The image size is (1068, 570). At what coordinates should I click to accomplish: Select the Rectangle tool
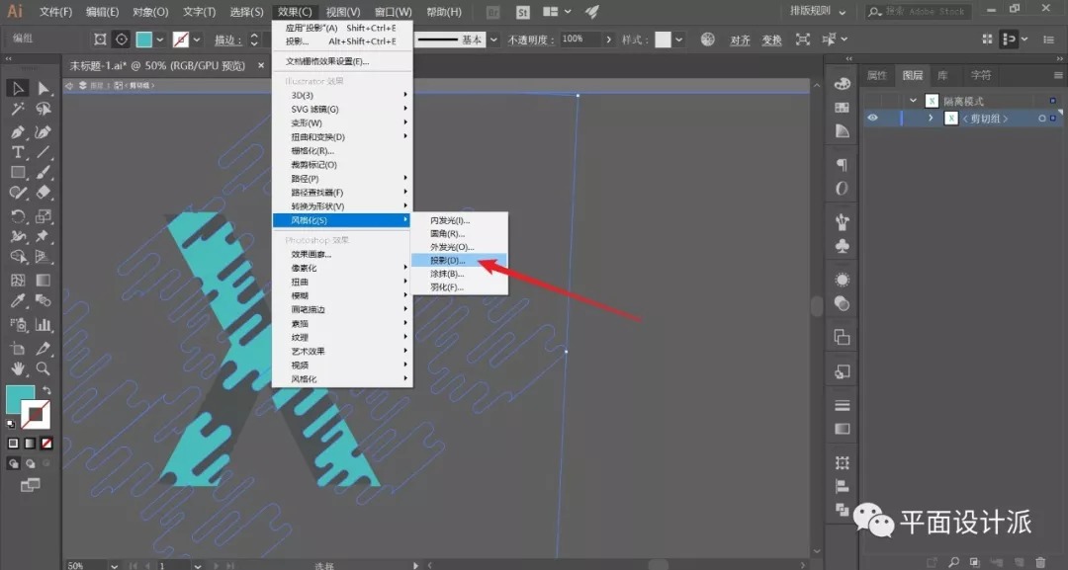[18, 173]
